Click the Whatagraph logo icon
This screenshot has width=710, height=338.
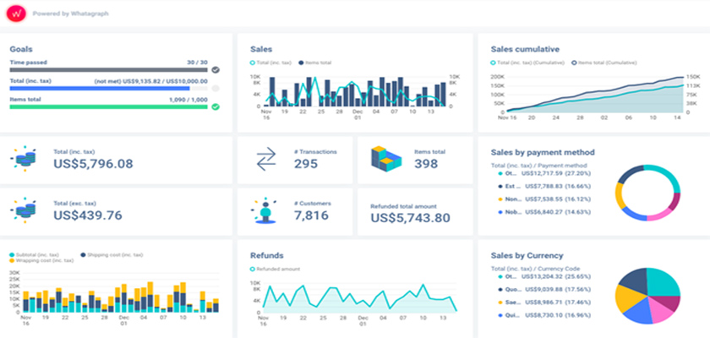point(15,14)
